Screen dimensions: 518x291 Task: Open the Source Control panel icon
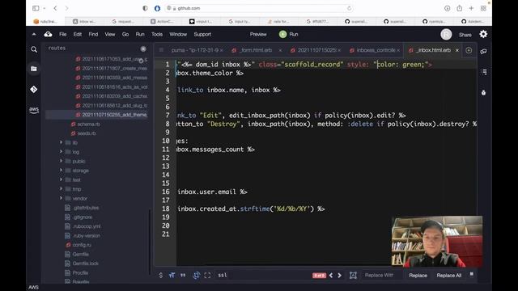pos(34,89)
